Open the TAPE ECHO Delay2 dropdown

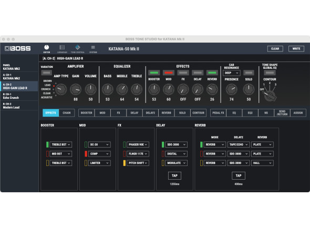239,144
